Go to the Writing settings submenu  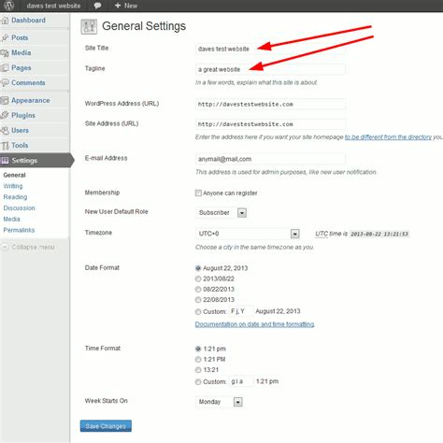13,186
